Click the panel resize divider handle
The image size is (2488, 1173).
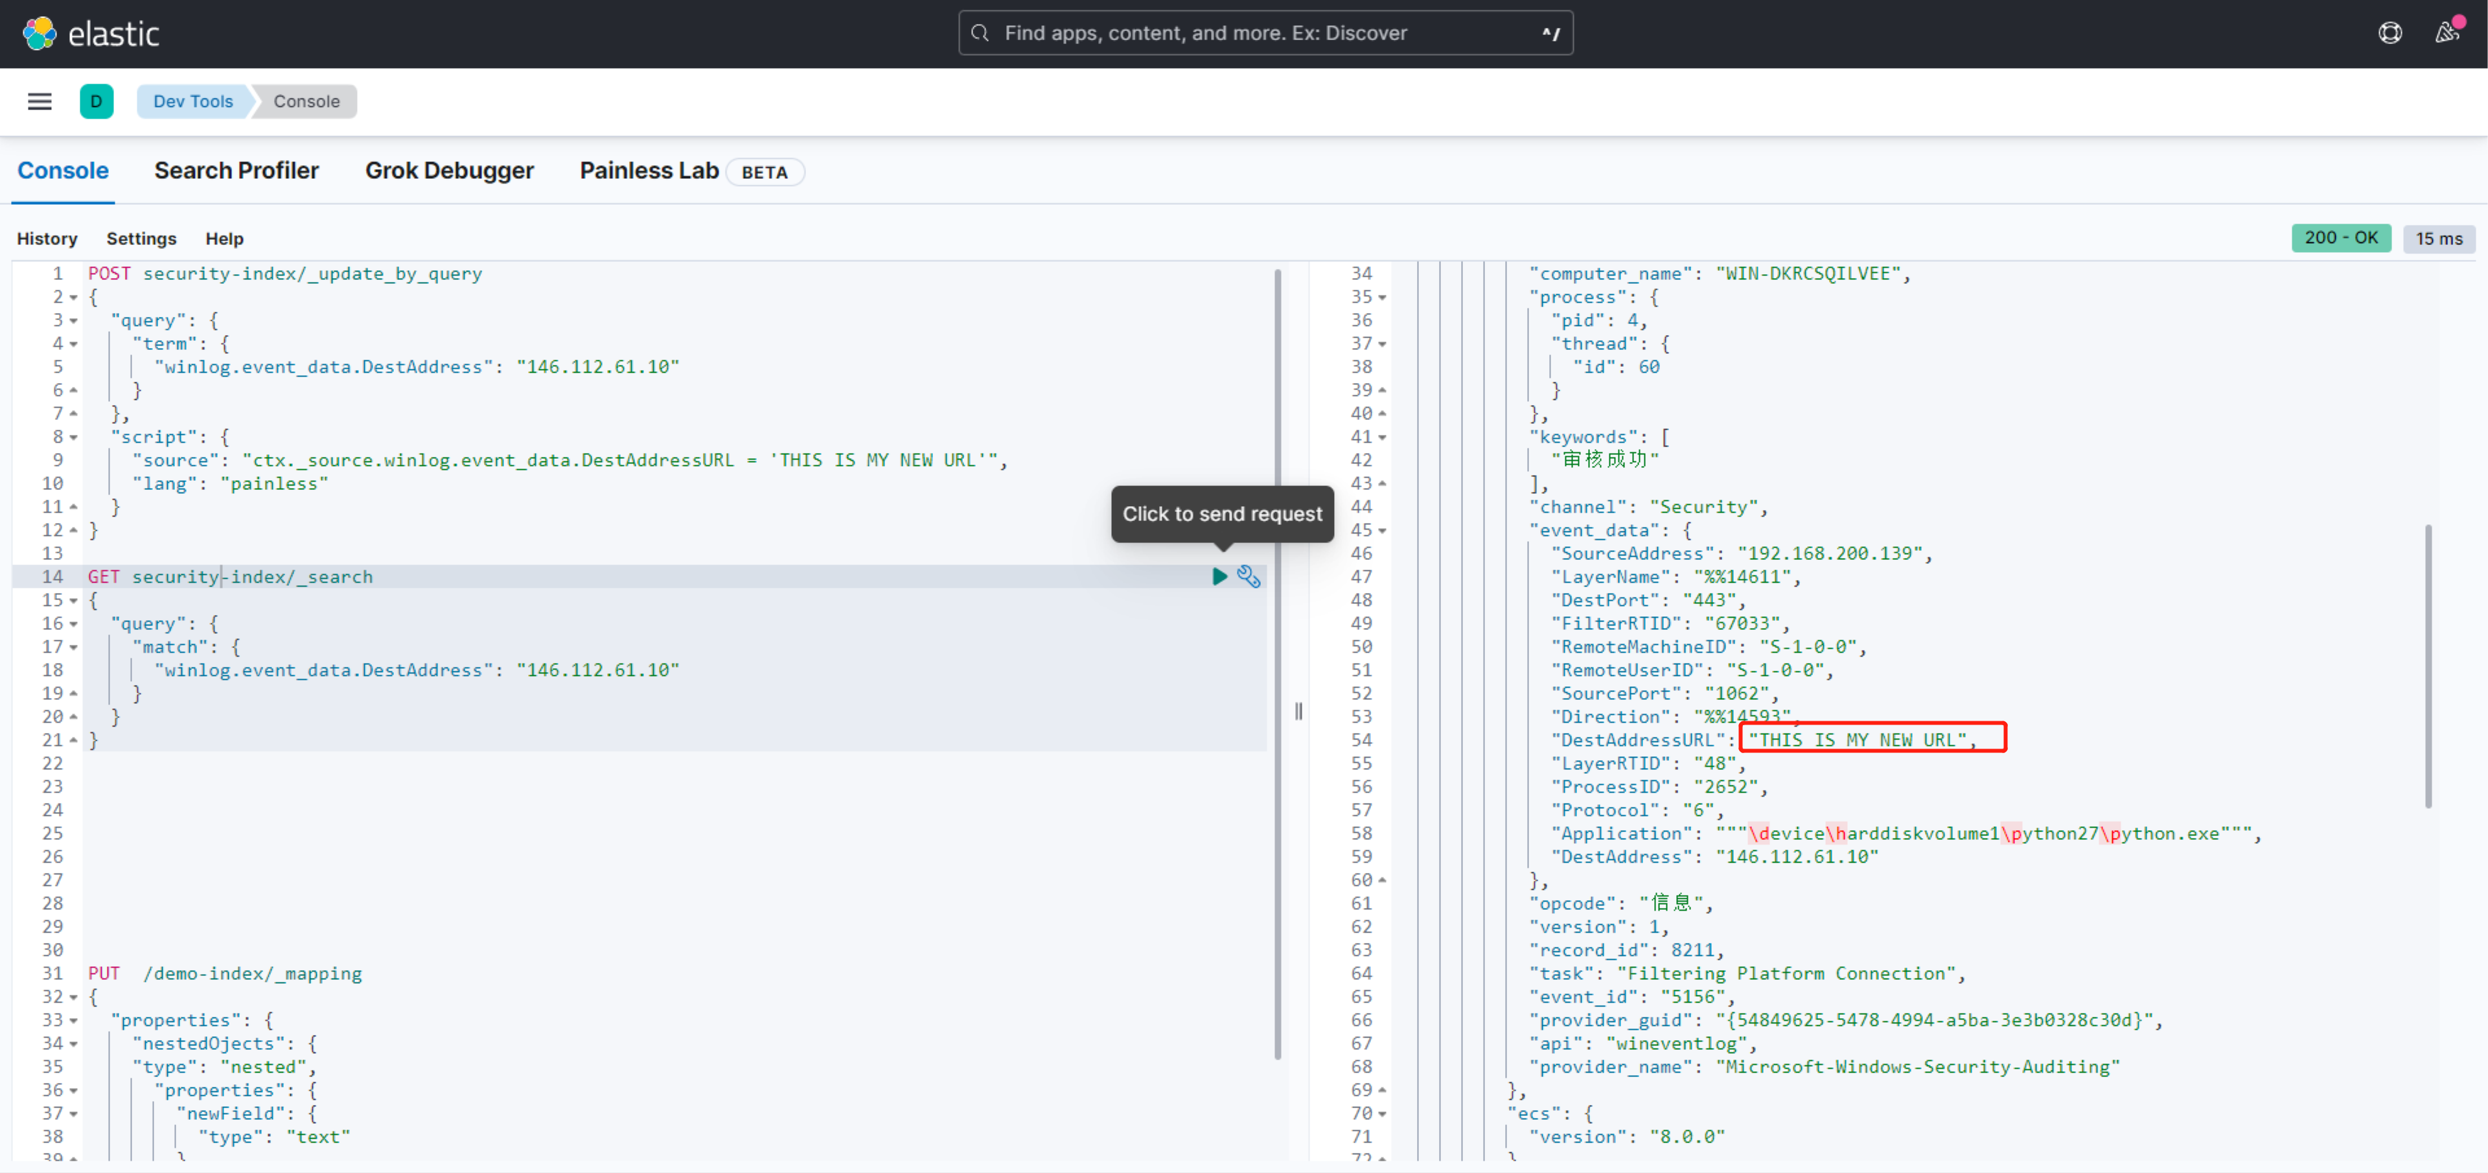pyautogui.click(x=1298, y=711)
